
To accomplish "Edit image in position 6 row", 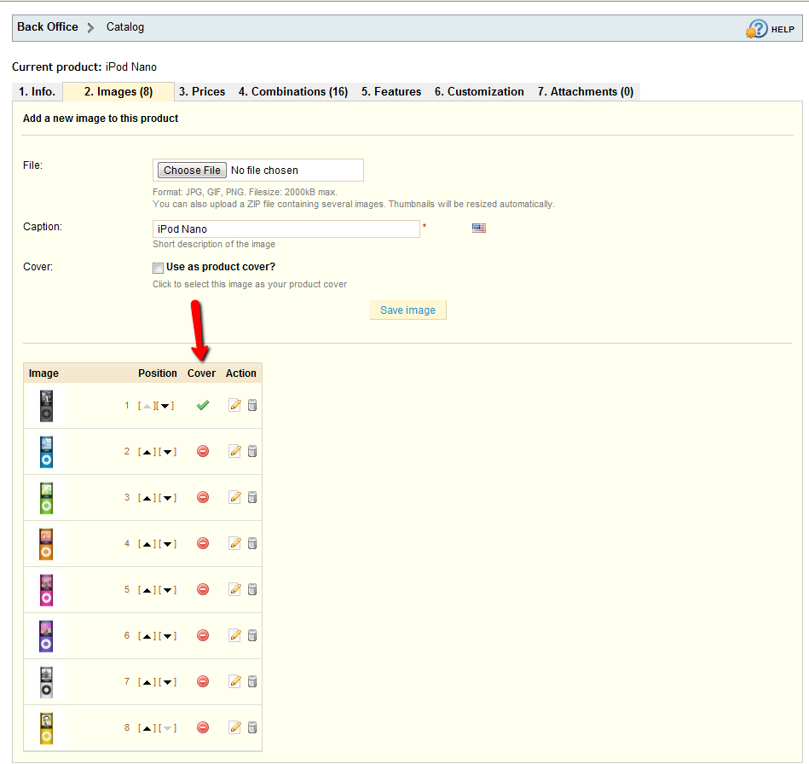I will (234, 635).
